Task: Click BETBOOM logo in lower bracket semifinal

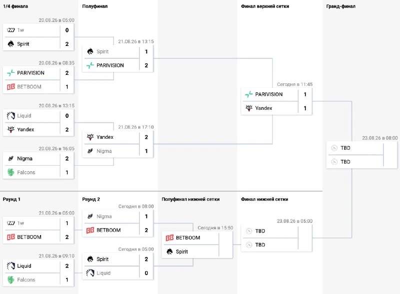Action: (169, 238)
